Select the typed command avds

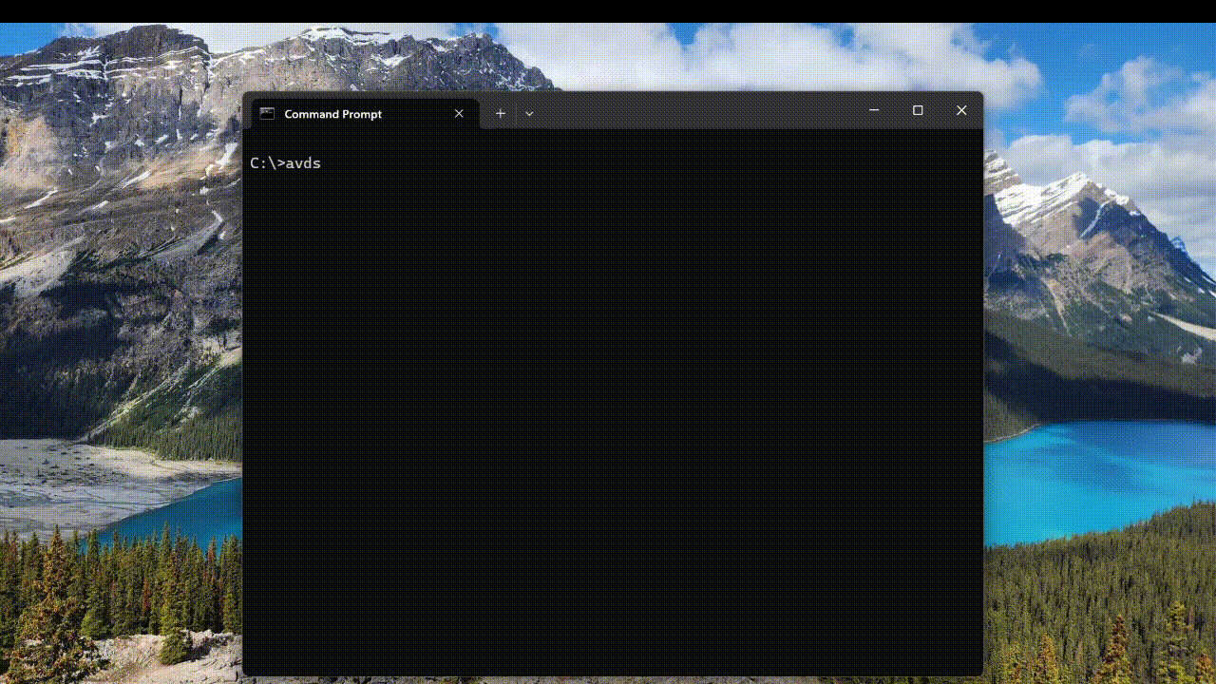304,162
